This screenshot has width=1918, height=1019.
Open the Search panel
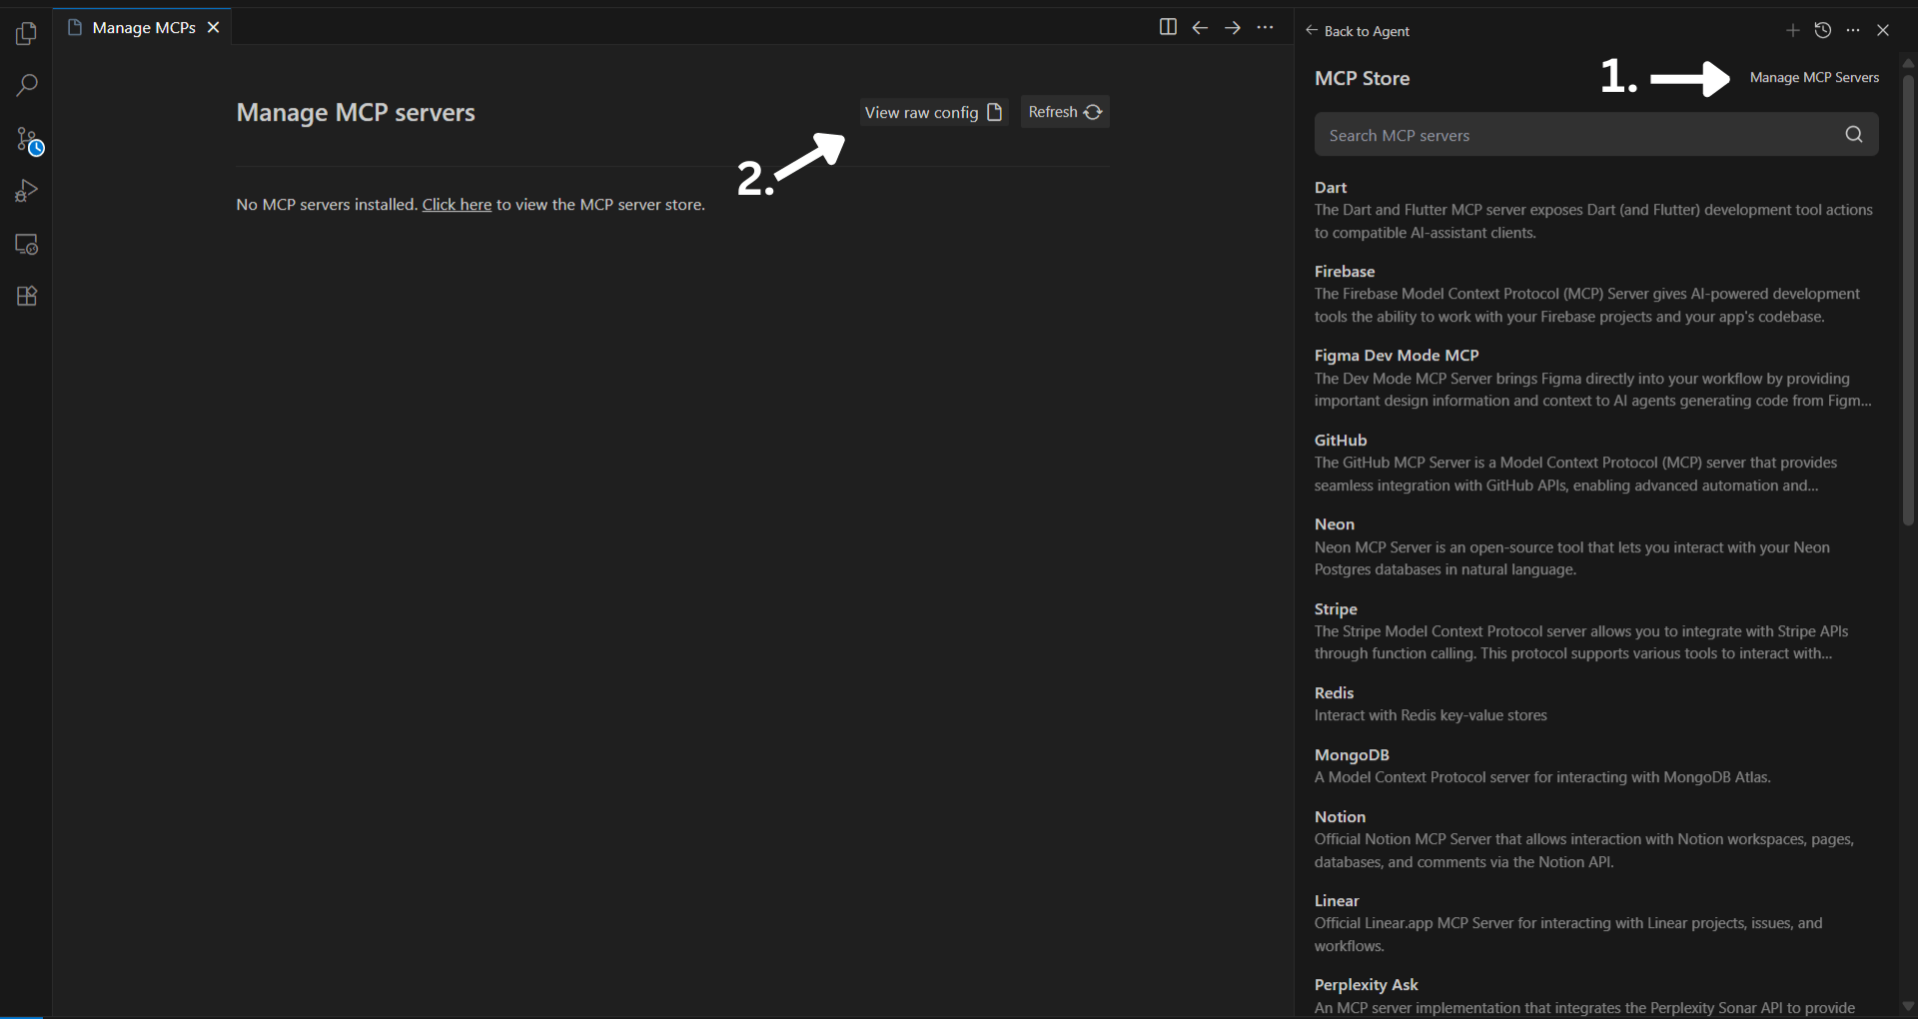pyautogui.click(x=27, y=86)
